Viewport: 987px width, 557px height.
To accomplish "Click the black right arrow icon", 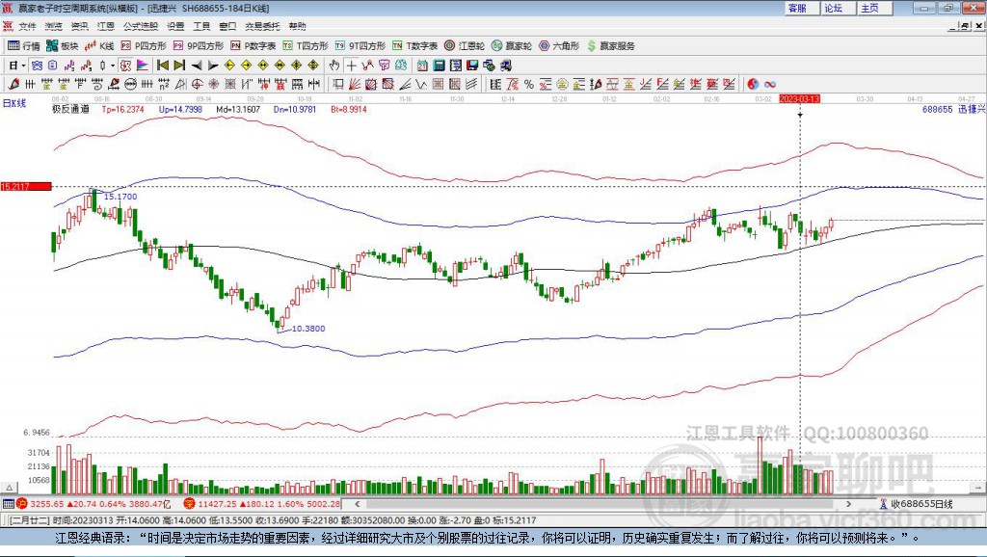I will click(213, 66).
